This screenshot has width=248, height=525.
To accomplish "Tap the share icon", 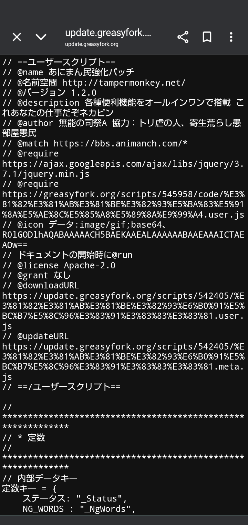I will pos(183,37).
